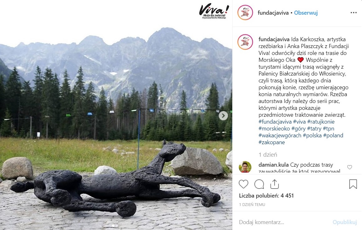This screenshot has width=362, height=230.
Task: Open comments via the speech bubble icon
Action: pyautogui.click(x=259, y=184)
